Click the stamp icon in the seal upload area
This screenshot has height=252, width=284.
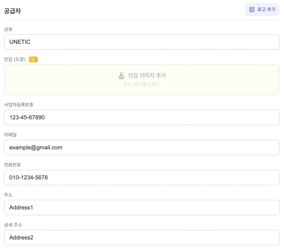(121, 76)
